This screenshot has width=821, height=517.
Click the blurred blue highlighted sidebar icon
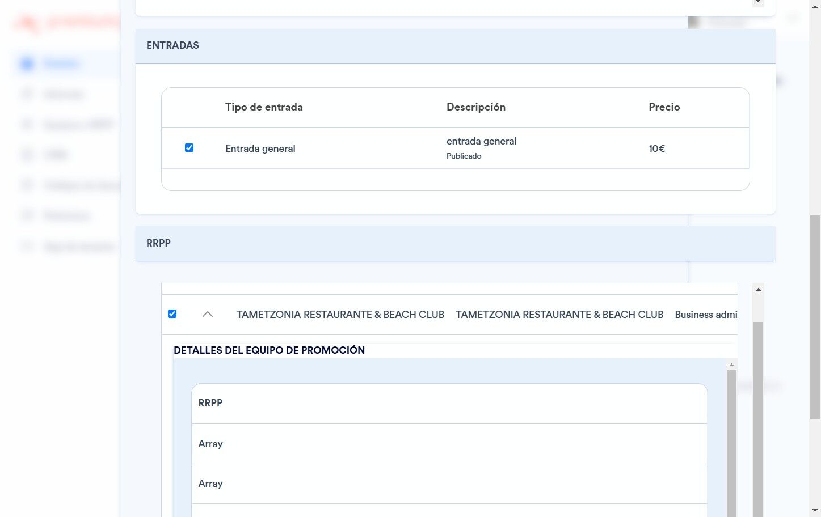[x=27, y=63]
